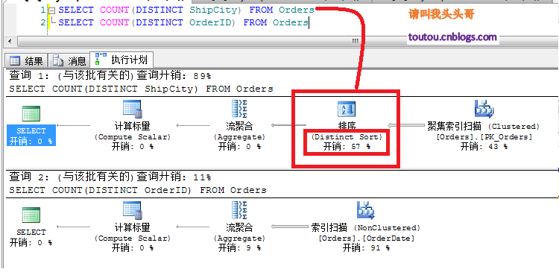The image size is (559, 272).
Task: Click '计算标量' label in query 1
Action: pyautogui.click(x=132, y=126)
